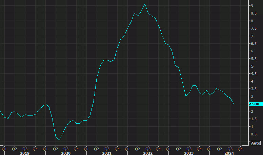Click the 1.5 label on price axis

(254, 119)
